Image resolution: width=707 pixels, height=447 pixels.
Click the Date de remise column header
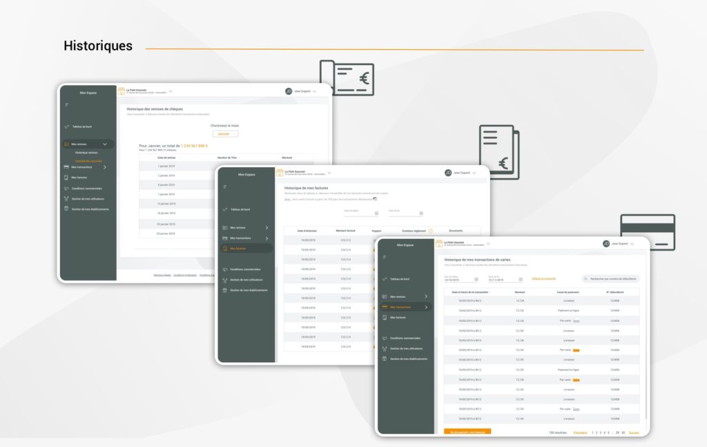pos(166,158)
